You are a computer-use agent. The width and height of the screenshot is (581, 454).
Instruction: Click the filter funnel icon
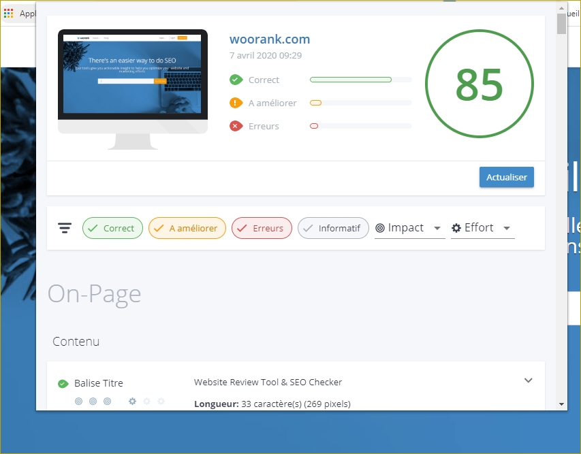point(65,228)
